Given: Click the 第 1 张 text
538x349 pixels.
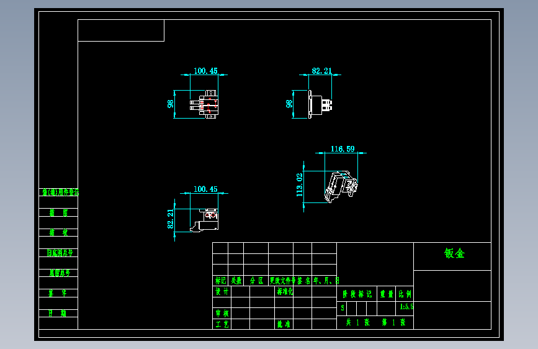Looking at the screenshot, I should (394, 322).
